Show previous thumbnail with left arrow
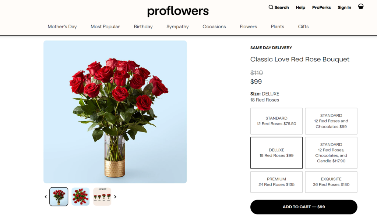This screenshot has width=377, height=216. pyautogui.click(x=46, y=197)
